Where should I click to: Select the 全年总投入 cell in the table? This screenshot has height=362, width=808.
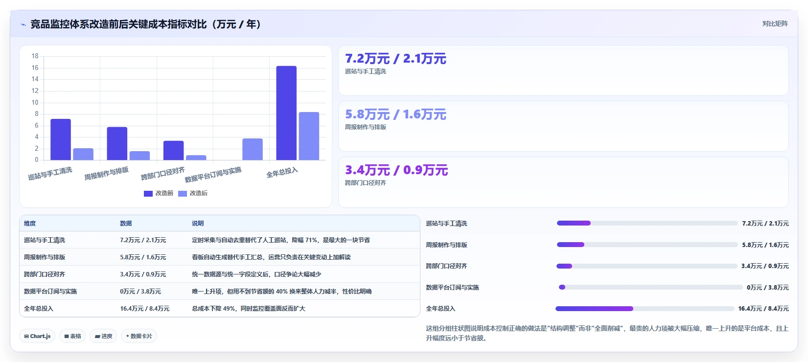tap(39, 309)
